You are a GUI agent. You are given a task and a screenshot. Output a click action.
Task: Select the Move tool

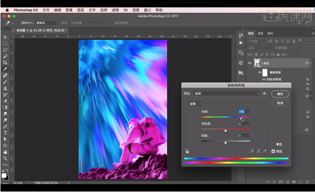pos(5,37)
